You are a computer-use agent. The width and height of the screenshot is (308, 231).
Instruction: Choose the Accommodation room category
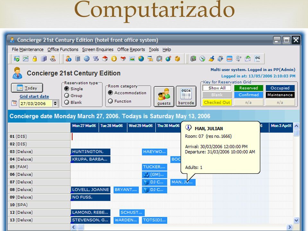[110, 93]
